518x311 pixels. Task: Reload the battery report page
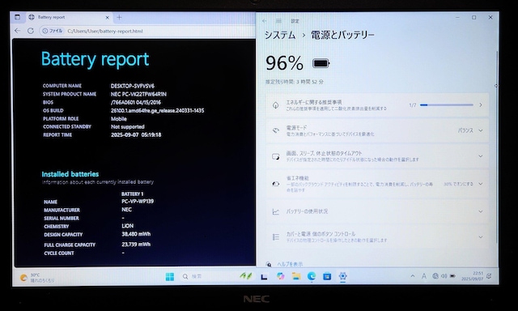click(31, 31)
